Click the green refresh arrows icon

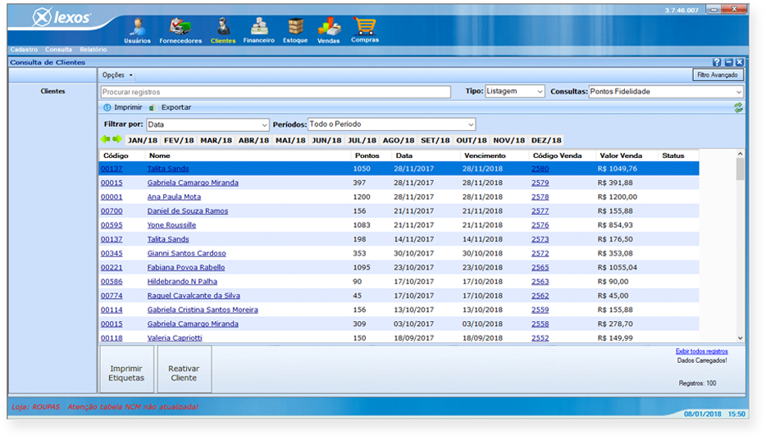[x=738, y=107]
